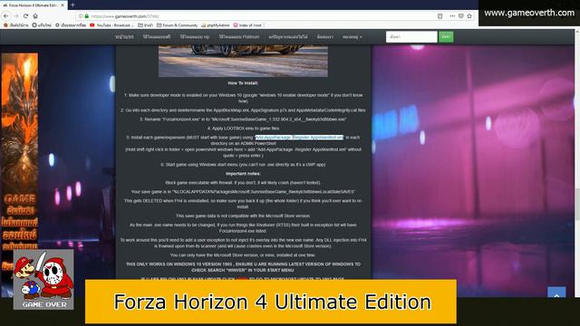580x326 pixels.
Task: Open the YouTube - Broadcast bookmark
Action: (x=111, y=25)
